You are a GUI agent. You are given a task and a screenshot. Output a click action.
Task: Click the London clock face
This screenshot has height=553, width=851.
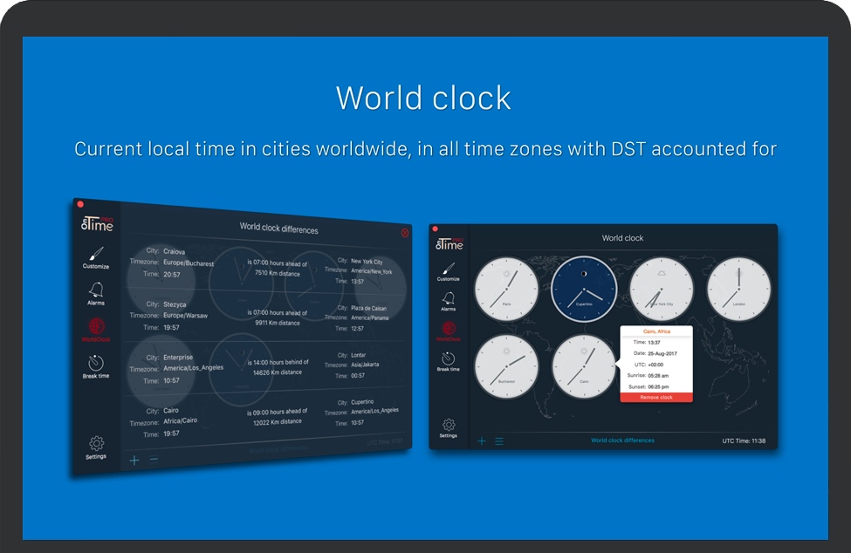[738, 289]
